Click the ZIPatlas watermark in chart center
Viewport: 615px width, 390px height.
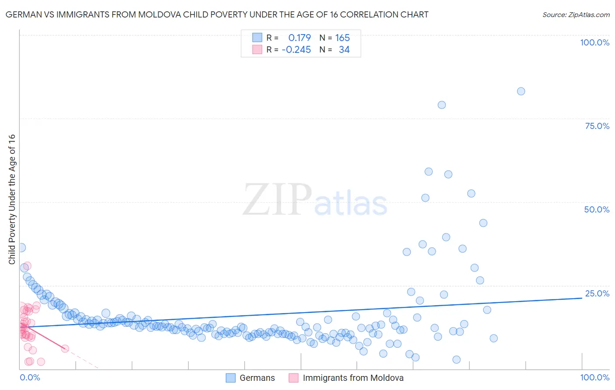click(315, 200)
